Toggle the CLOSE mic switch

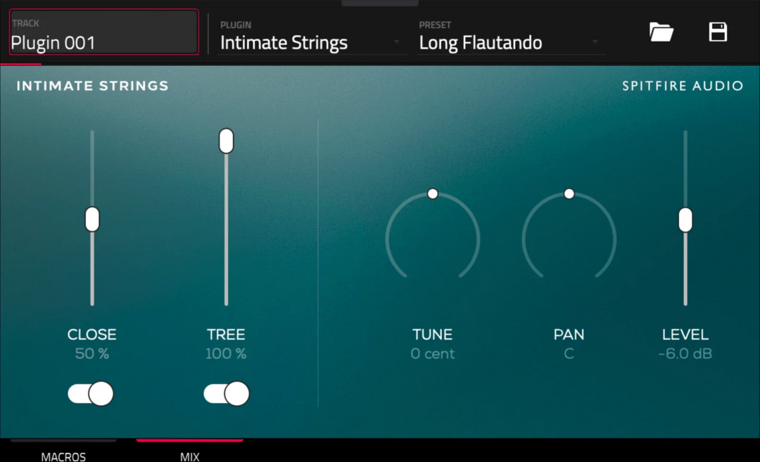(91, 393)
